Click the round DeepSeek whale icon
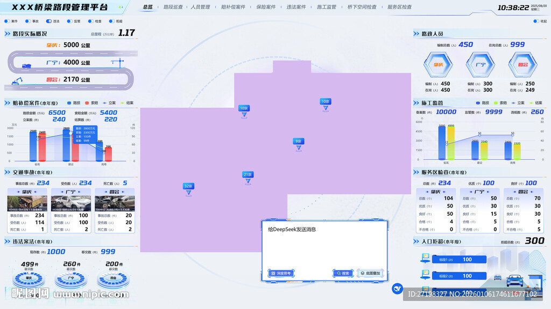The width and height of the screenshot is (551, 309). (397, 289)
